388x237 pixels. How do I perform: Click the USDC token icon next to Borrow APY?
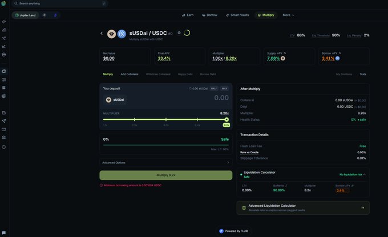(338, 58)
